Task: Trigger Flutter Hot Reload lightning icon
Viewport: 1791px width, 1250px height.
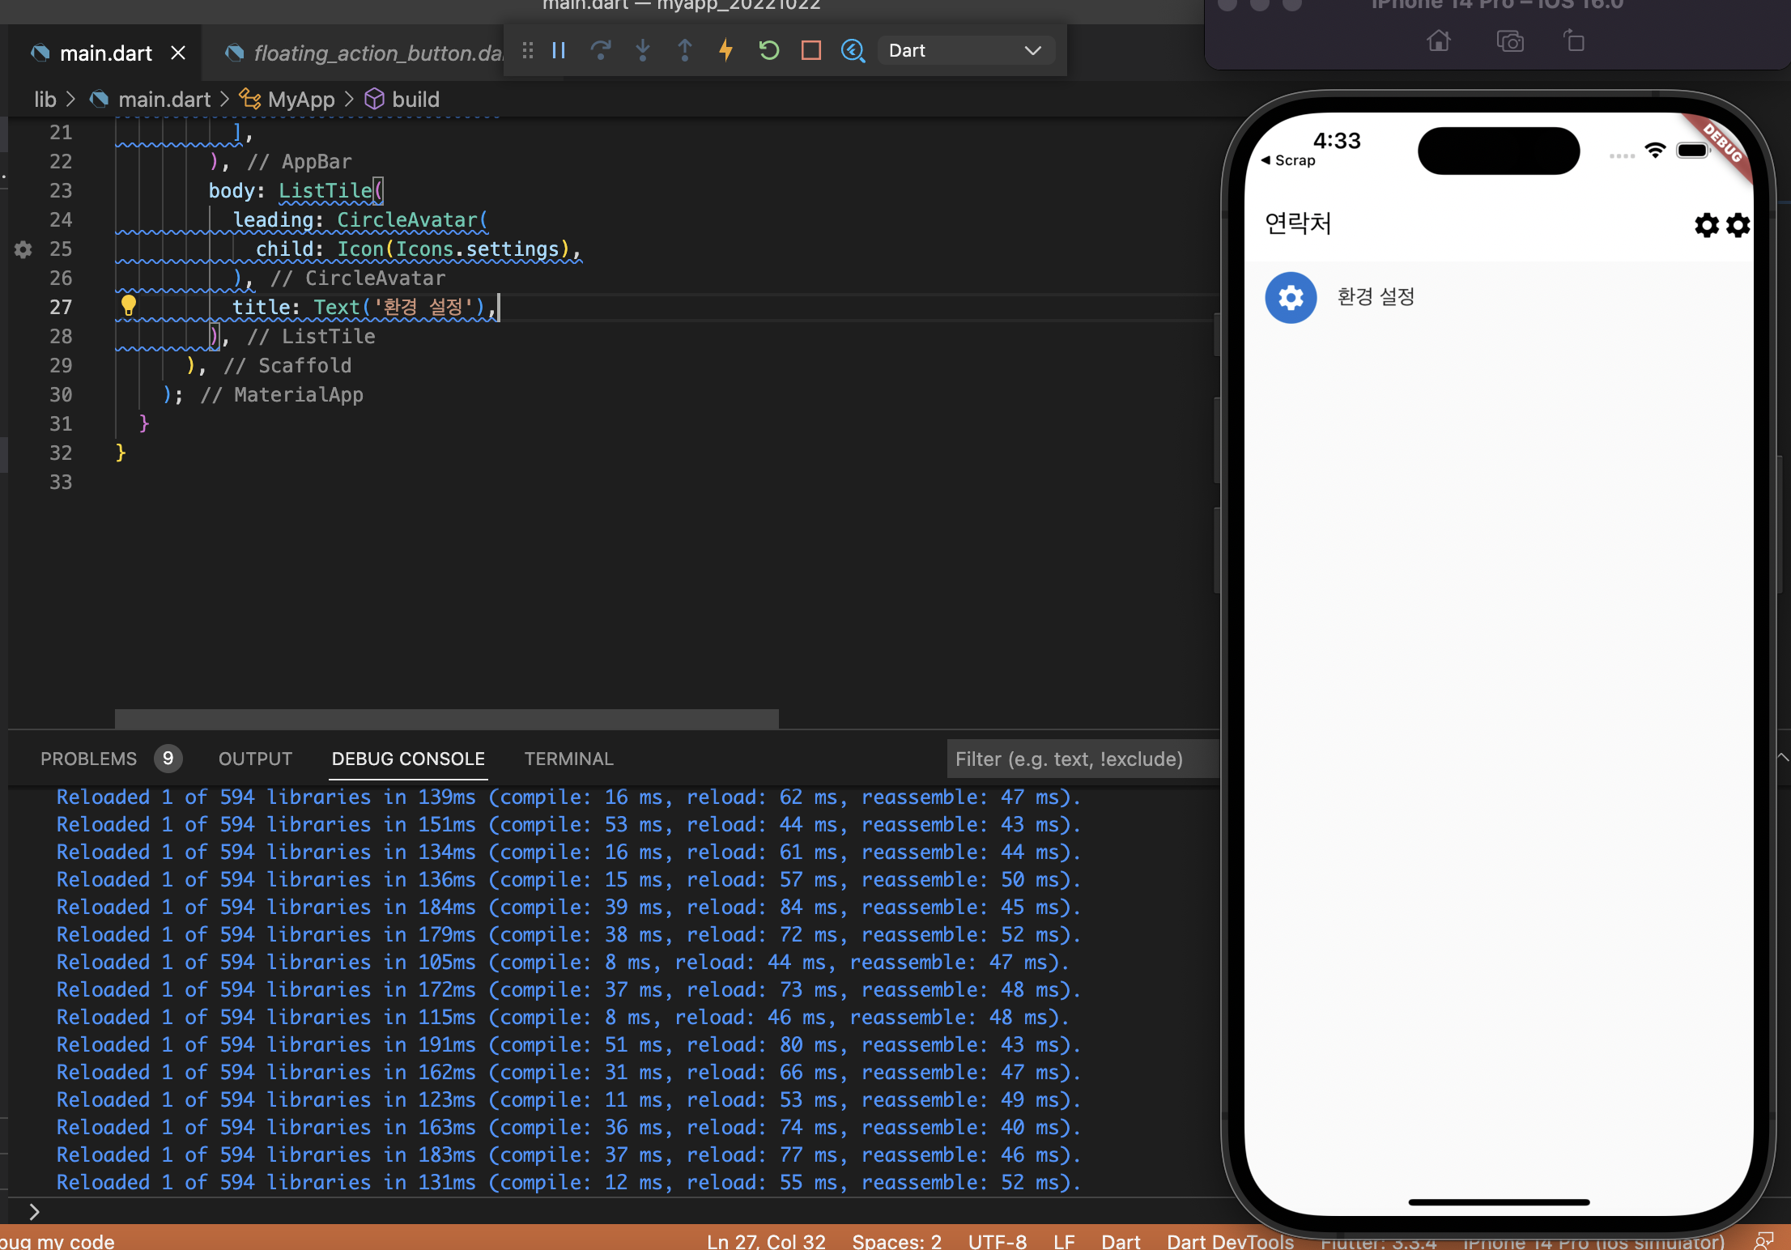Action: [726, 50]
